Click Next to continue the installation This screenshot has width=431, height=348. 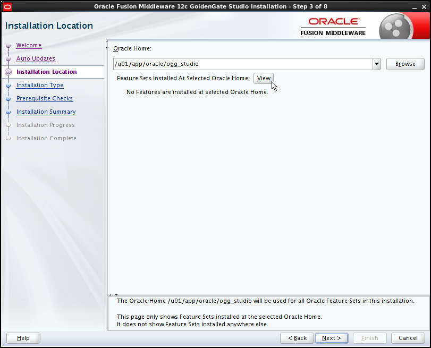(x=331, y=338)
